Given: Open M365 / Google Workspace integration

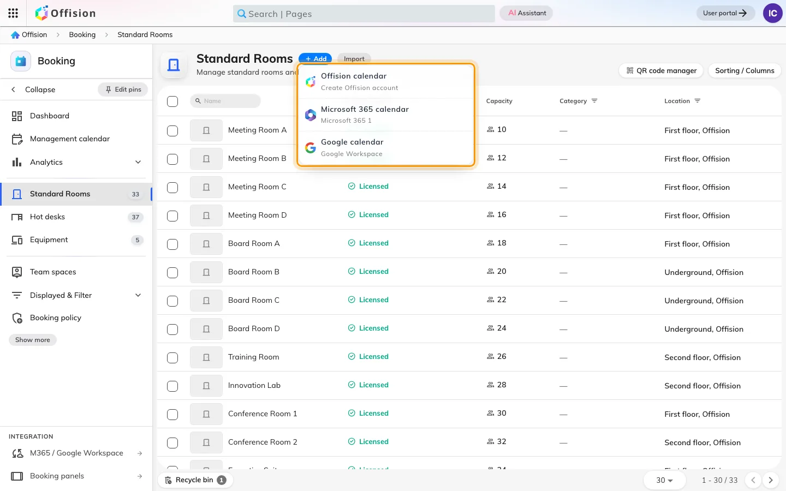Looking at the screenshot, I should tap(76, 453).
